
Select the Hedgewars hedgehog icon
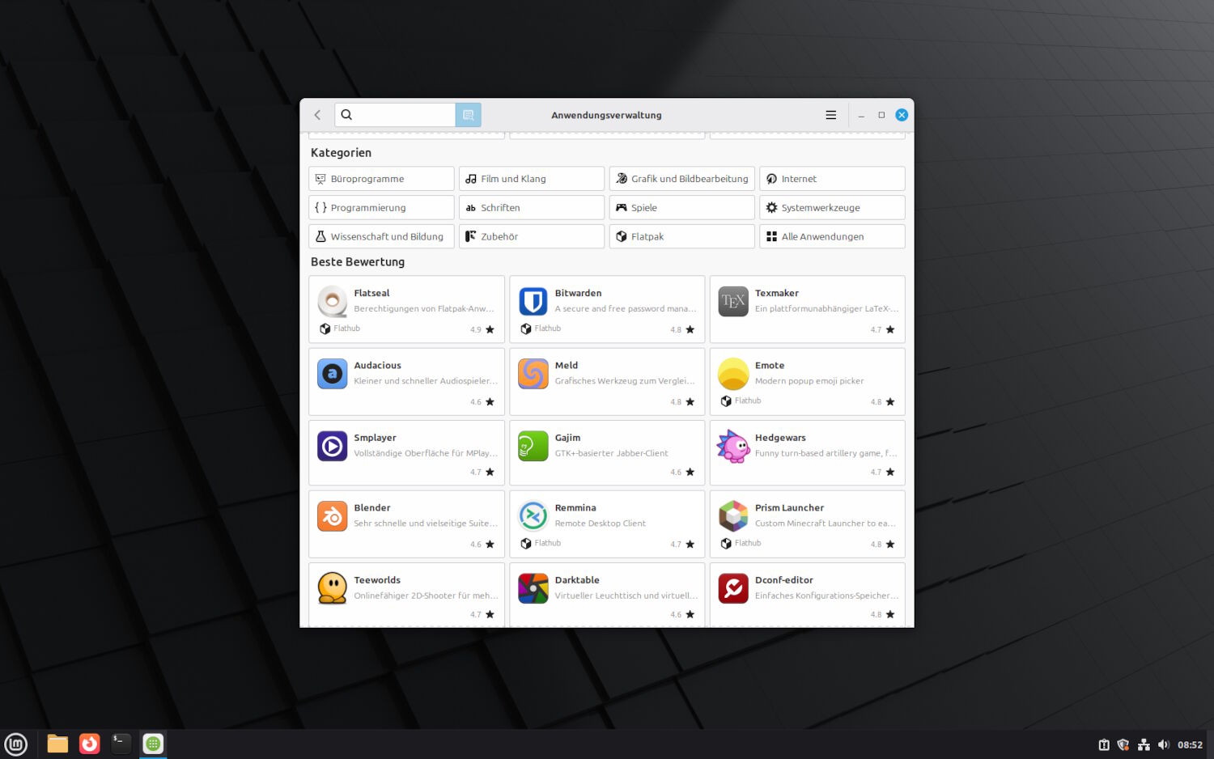(733, 446)
